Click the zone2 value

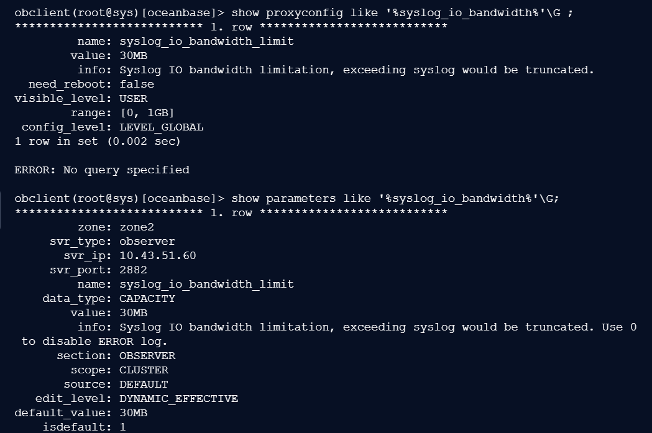click(137, 227)
